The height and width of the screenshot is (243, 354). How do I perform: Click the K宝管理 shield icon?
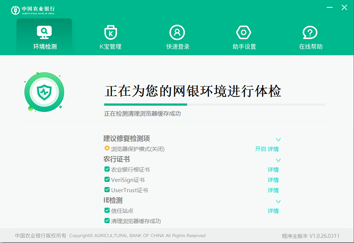(111, 32)
